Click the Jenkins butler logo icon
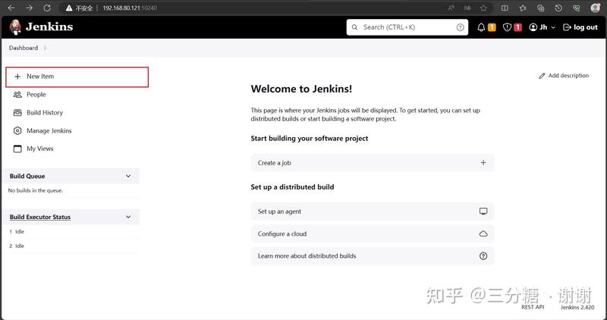This screenshot has width=607, height=320. (15, 27)
